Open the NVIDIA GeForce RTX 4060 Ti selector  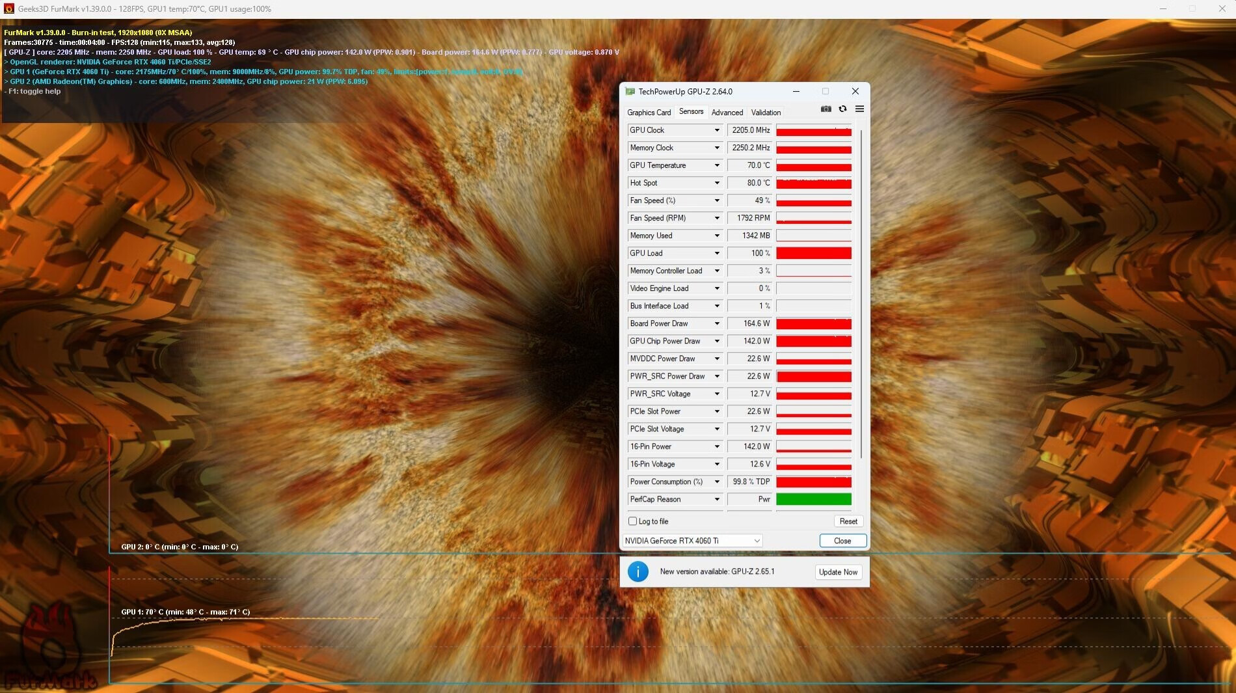[x=692, y=541]
